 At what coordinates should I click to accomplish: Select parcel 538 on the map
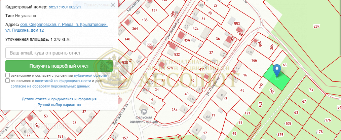125,63
